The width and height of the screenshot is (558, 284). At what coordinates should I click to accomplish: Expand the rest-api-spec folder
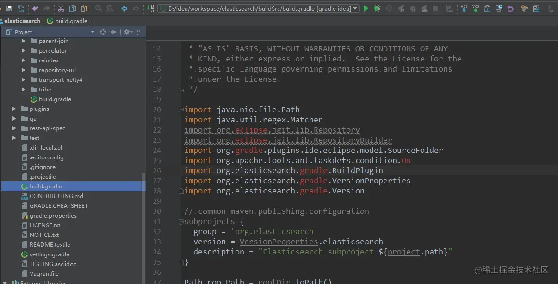(x=14, y=128)
